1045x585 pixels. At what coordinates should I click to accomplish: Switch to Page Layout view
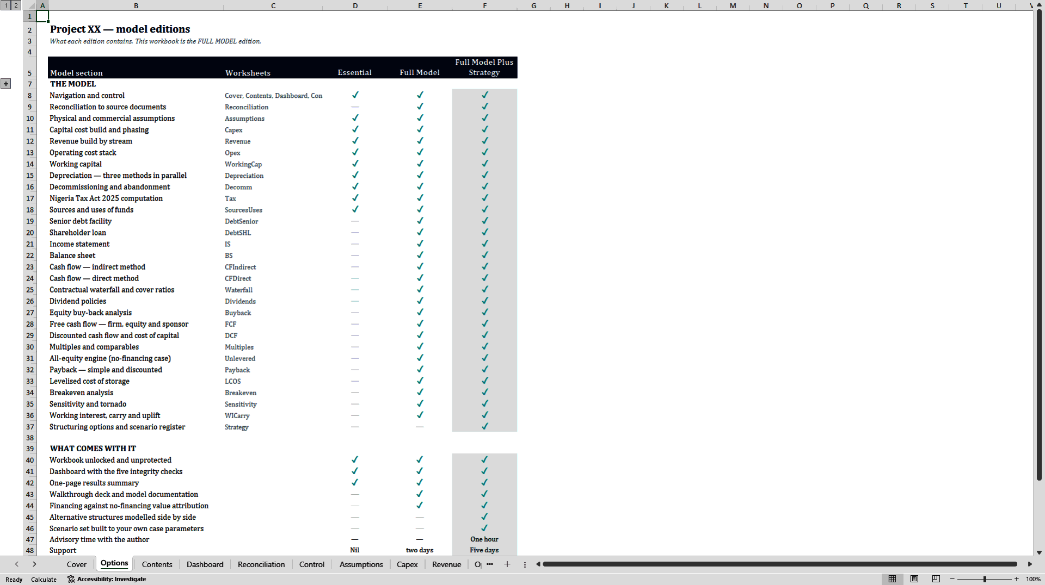pyautogui.click(x=914, y=579)
